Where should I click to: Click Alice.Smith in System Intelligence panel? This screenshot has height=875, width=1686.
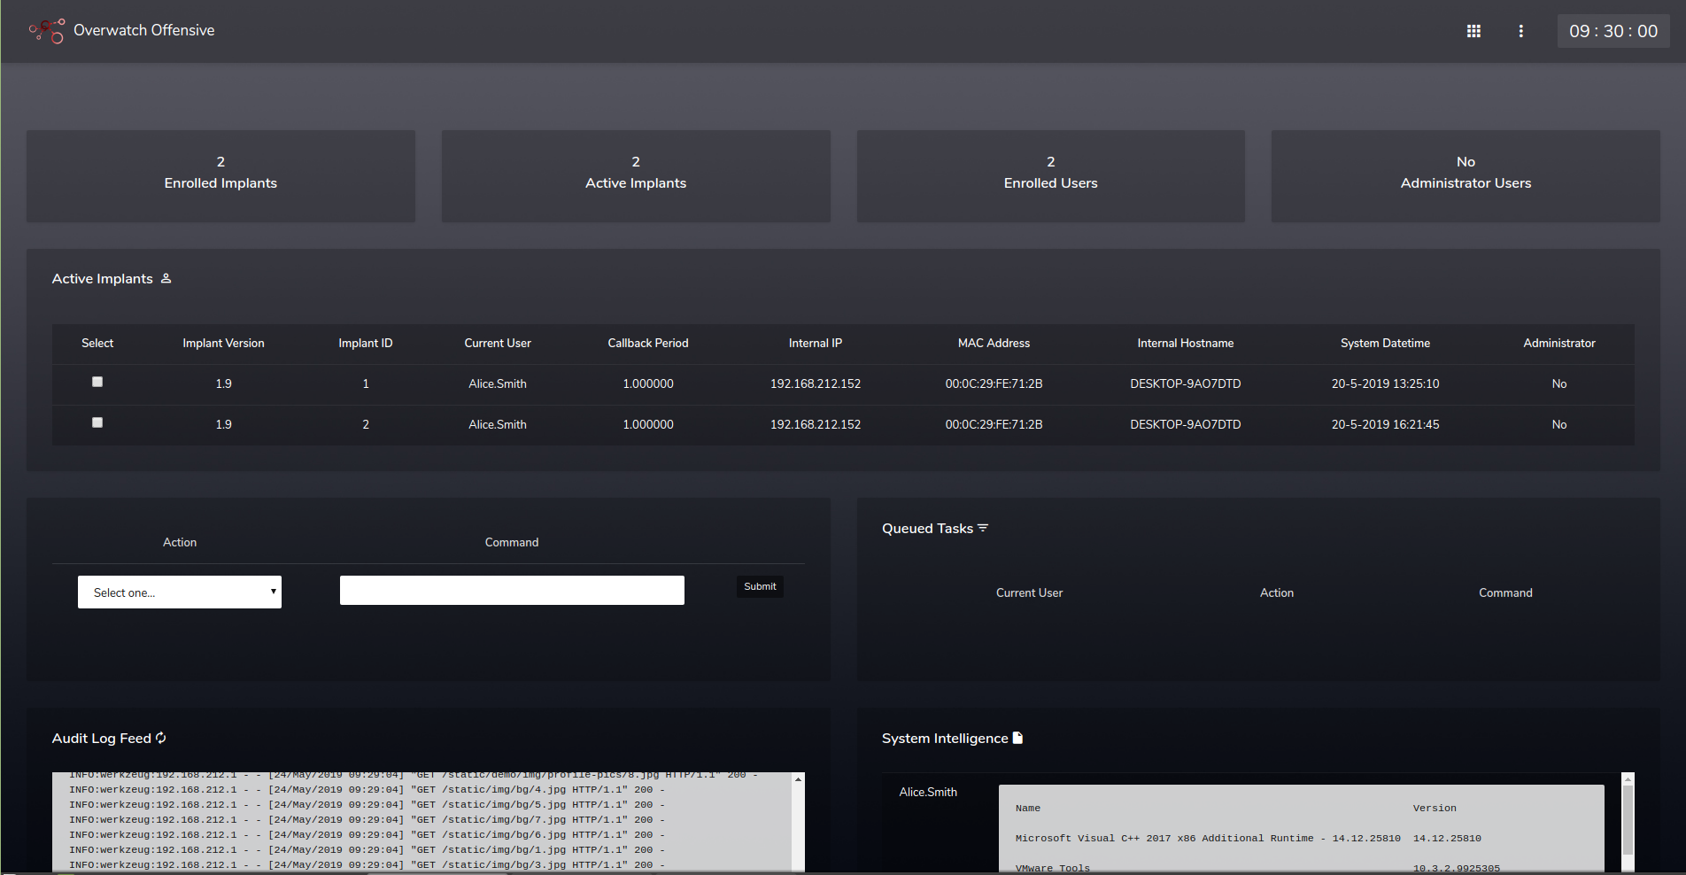[x=928, y=792]
